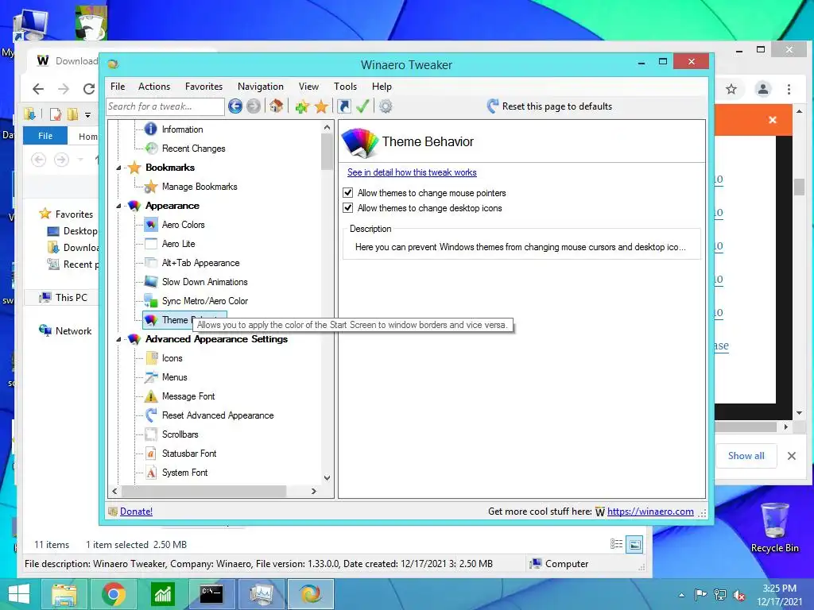Screen dimensions: 814x610
Task: Click the Aero Colors icon
Action: (x=151, y=225)
